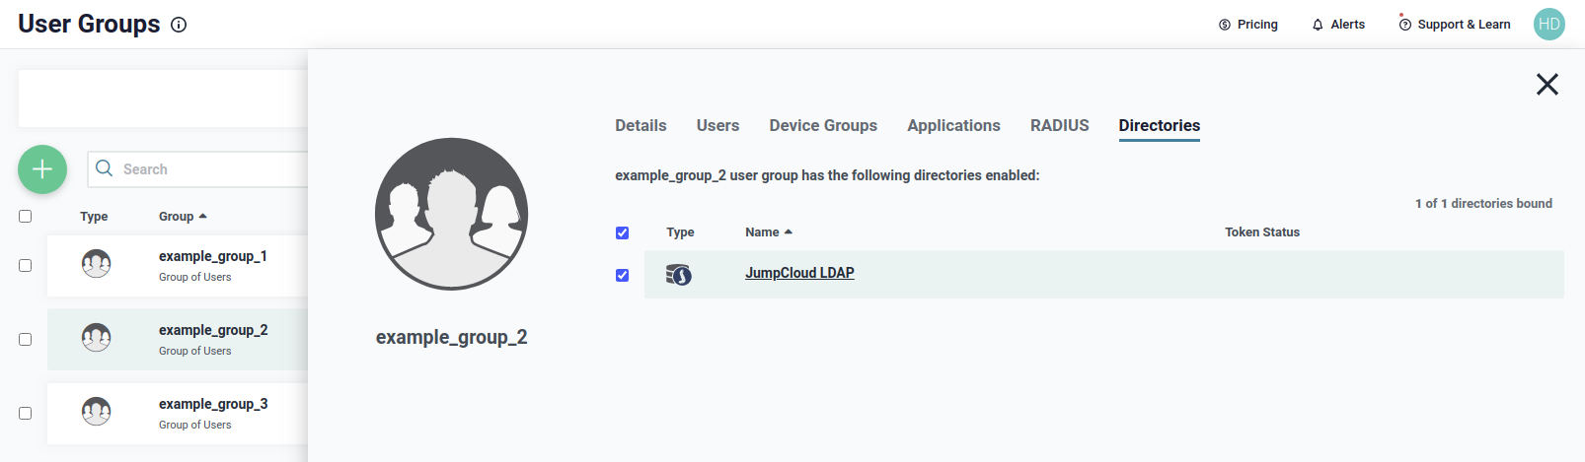Select all groups with header checkbox
The width and height of the screenshot is (1585, 462).
[x=26, y=217]
